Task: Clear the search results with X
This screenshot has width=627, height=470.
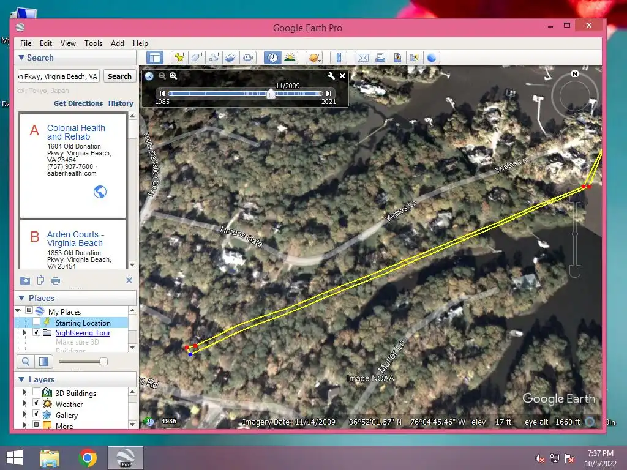Action: [129, 280]
